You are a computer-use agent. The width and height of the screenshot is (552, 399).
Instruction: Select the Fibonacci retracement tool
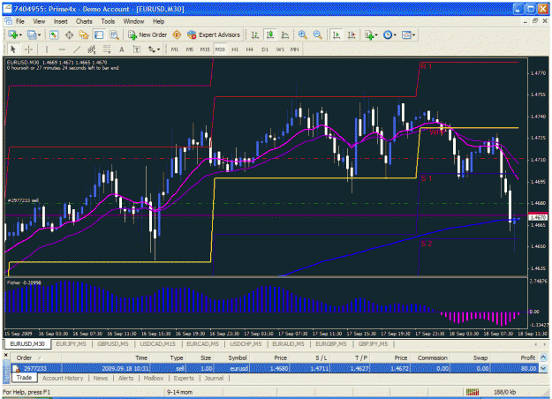tap(107, 49)
